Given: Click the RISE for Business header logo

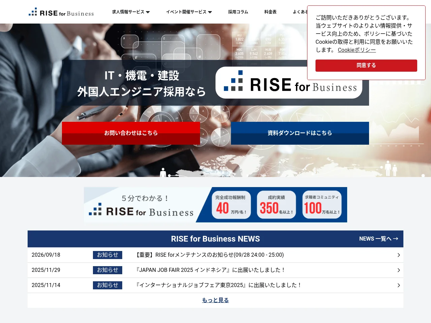Looking at the screenshot, I should (61, 12).
